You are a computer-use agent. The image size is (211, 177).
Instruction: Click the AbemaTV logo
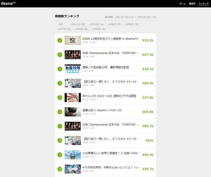point(8,3)
